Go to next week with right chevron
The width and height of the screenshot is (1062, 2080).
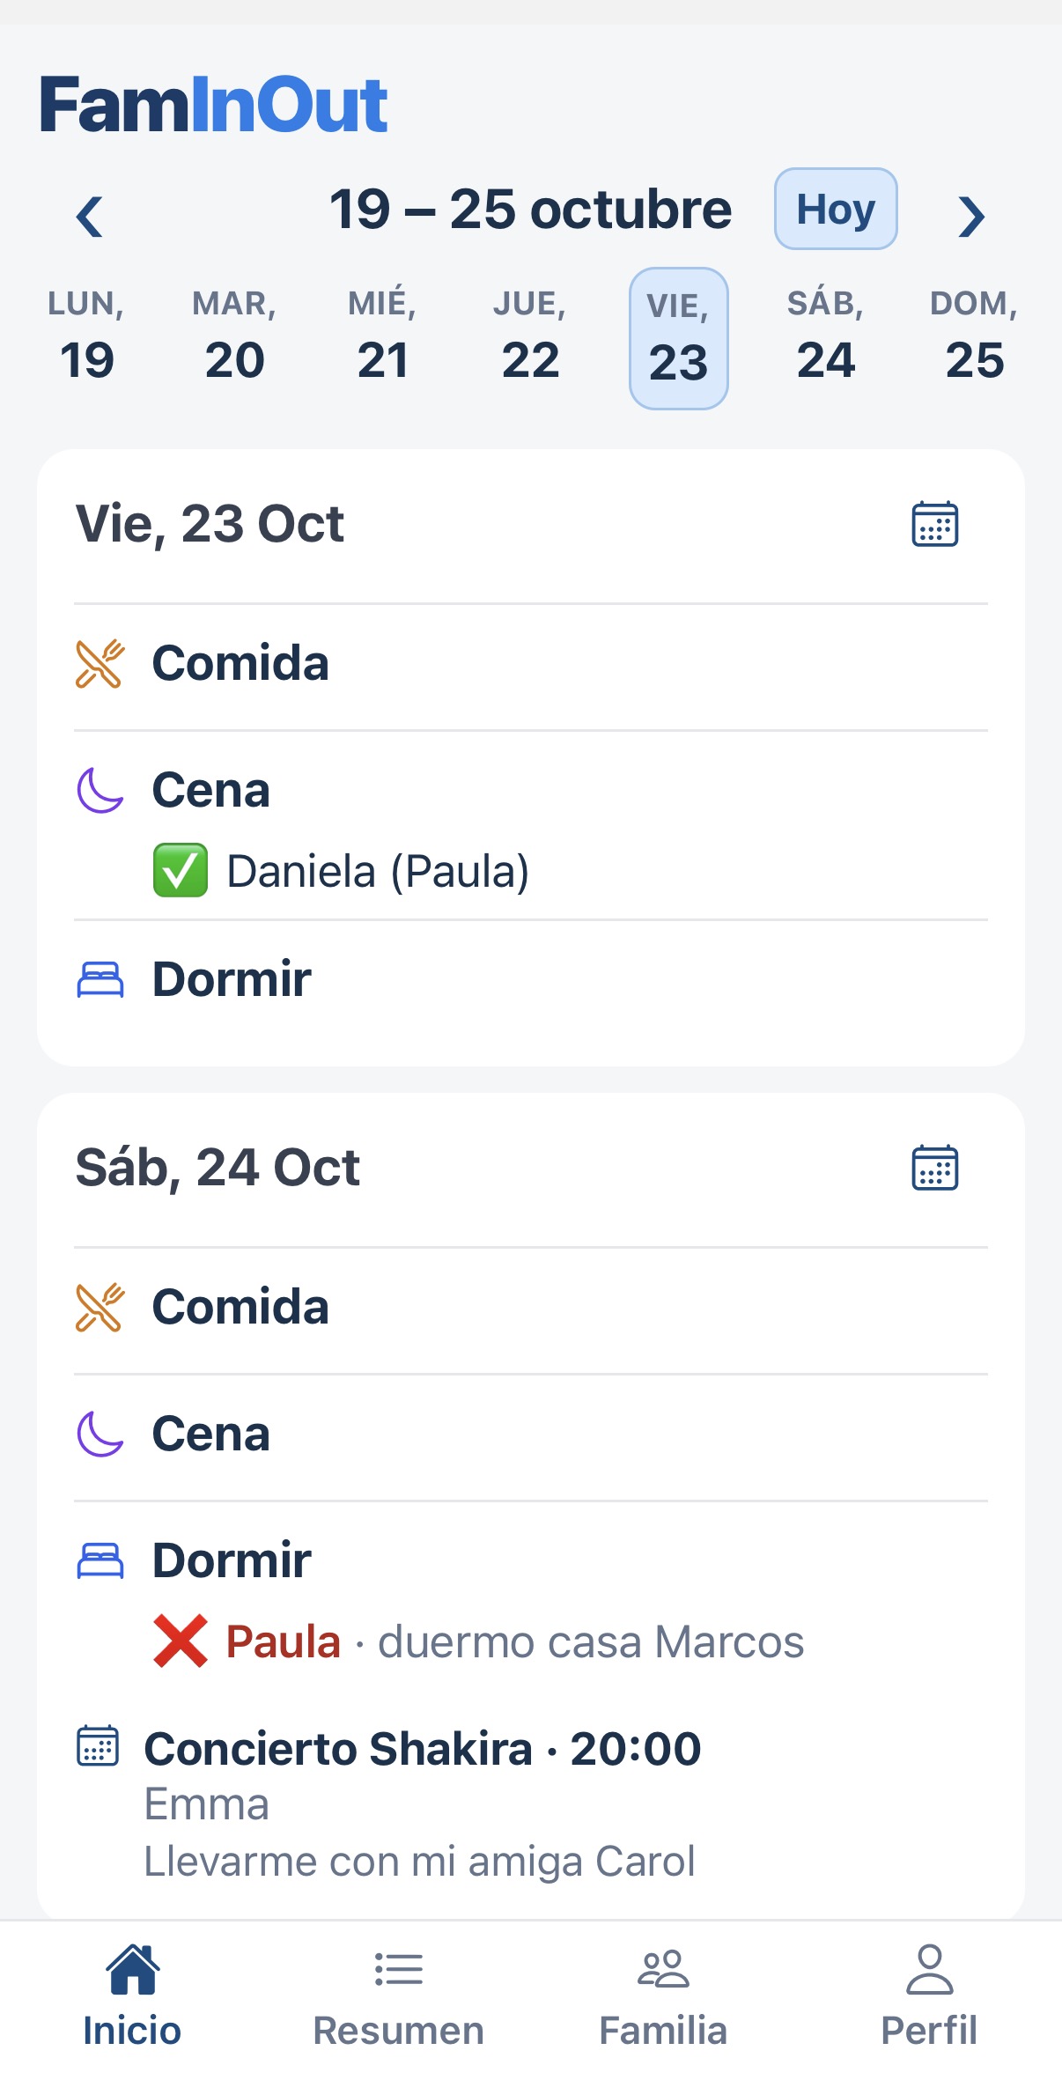pyautogui.click(x=971, y=216)
